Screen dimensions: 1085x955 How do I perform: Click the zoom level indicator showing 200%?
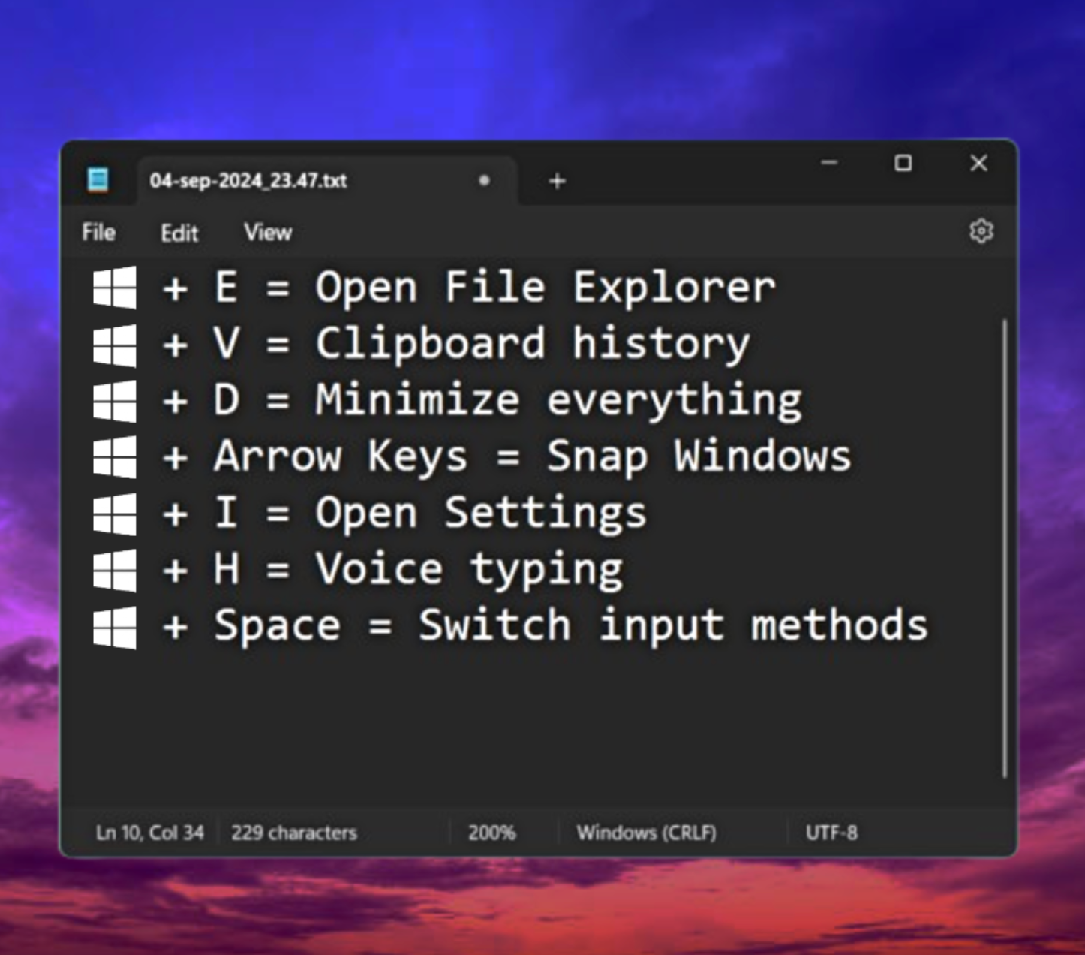click(491, 833)
